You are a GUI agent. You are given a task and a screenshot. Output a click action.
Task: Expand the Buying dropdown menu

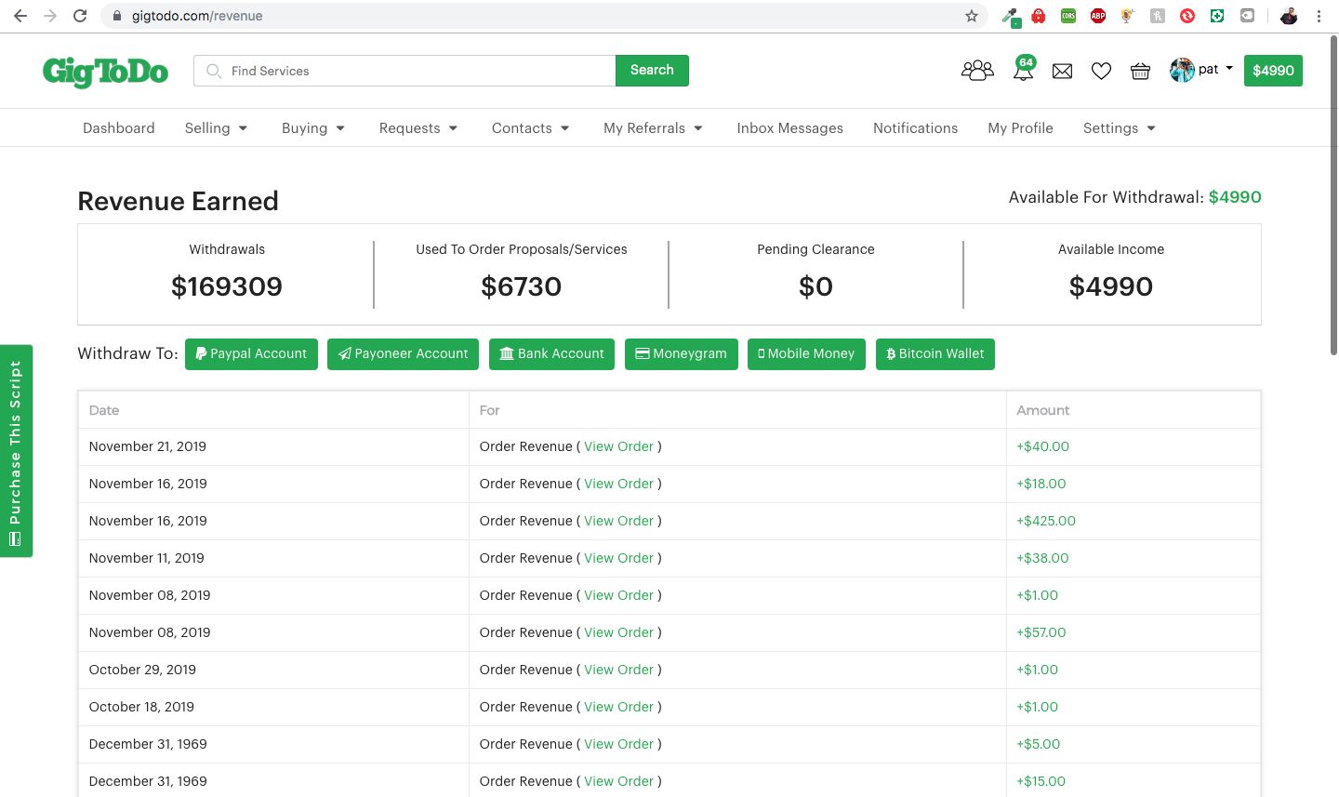(313, 128)
